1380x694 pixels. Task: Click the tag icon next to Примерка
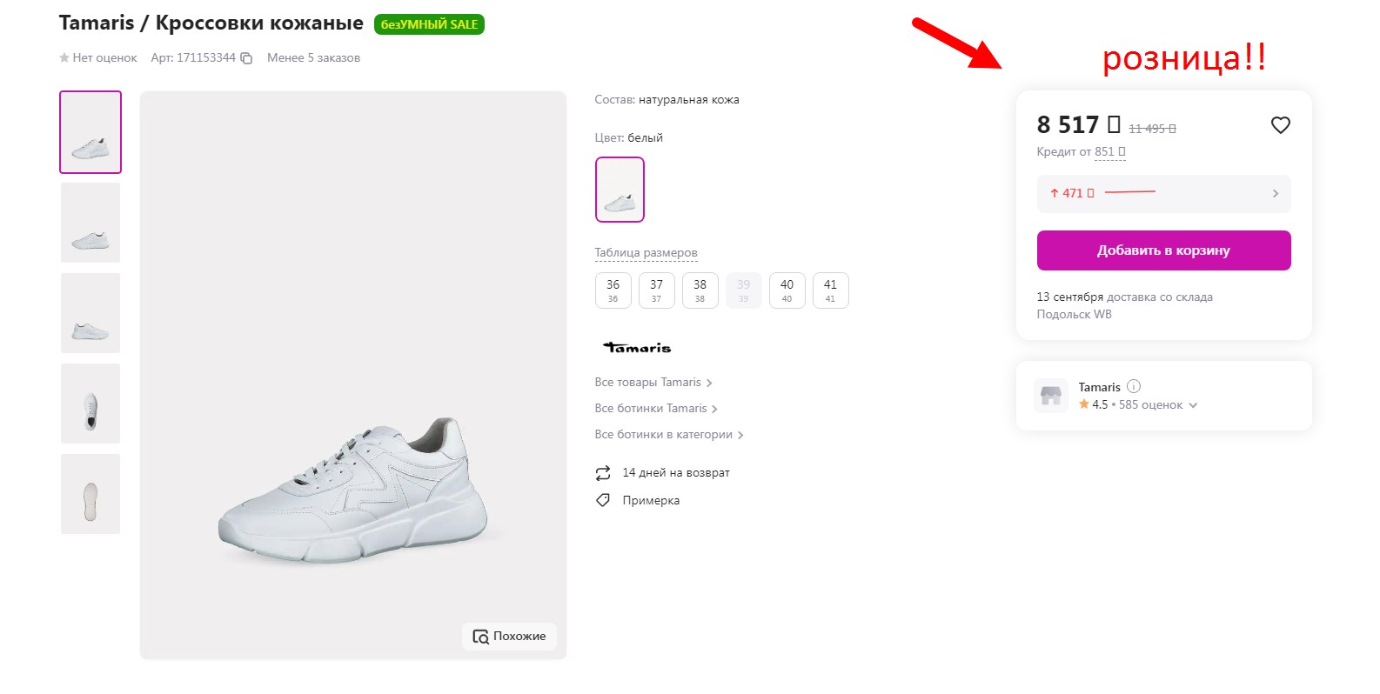tap(603, 500)
